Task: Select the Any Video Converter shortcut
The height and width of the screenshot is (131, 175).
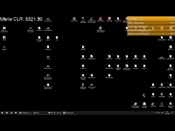Action: coord(144,105)
